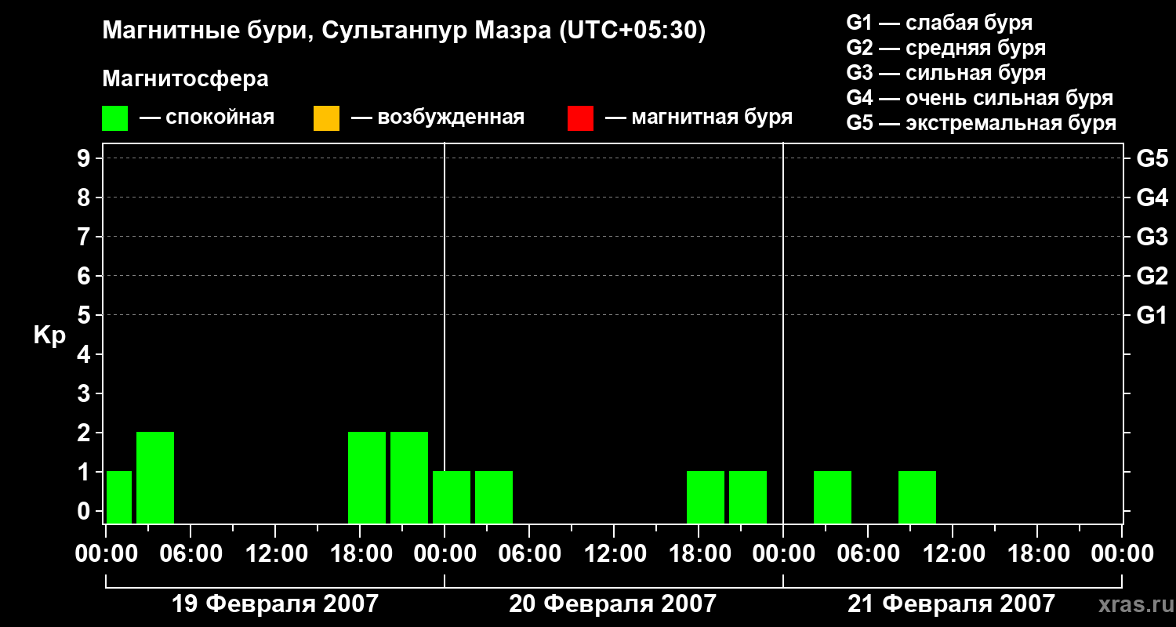This screenshot has height=627, width=1176.
Task: Click the legend text — магнитная буря
Action: tap(699, 118)
